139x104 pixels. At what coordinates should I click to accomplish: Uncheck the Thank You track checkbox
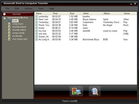(36, 25)
